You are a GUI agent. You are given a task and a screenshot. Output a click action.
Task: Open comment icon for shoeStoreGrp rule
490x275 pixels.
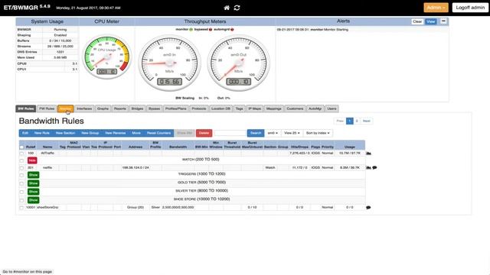(368, 207)
